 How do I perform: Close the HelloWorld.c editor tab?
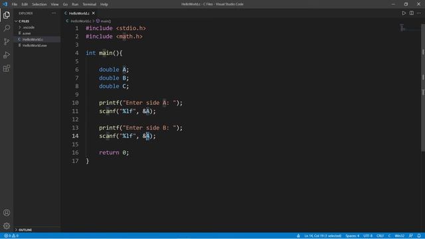click(93, 13)
